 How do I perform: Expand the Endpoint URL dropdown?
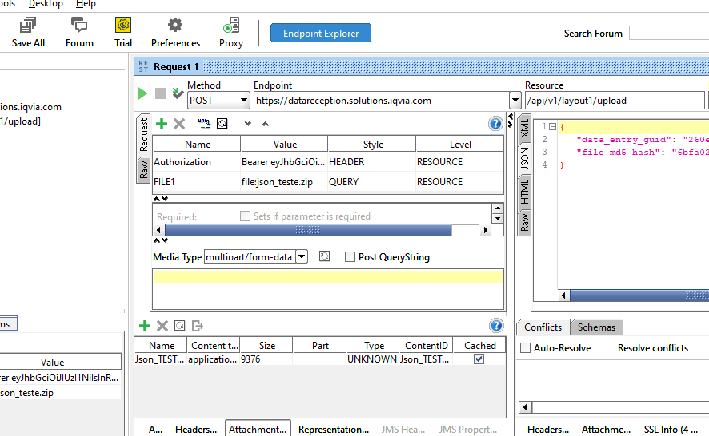click(x=515, y=101)
